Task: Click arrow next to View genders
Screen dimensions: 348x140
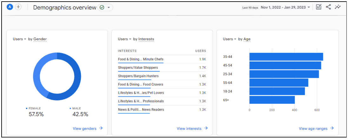Action: coord(101,128)
